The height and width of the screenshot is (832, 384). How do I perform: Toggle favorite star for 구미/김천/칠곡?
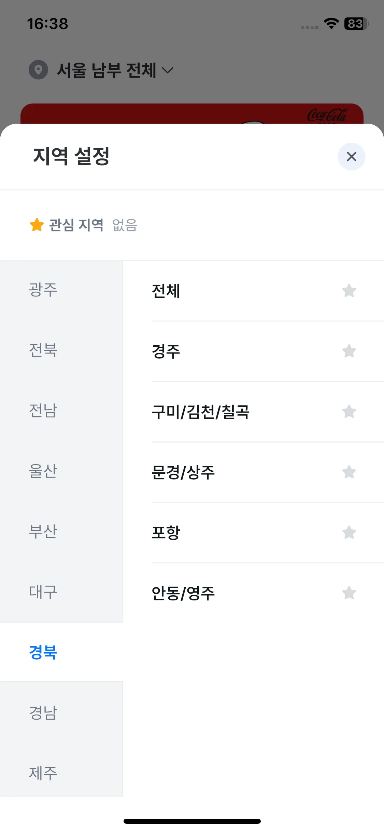point(349,412)
